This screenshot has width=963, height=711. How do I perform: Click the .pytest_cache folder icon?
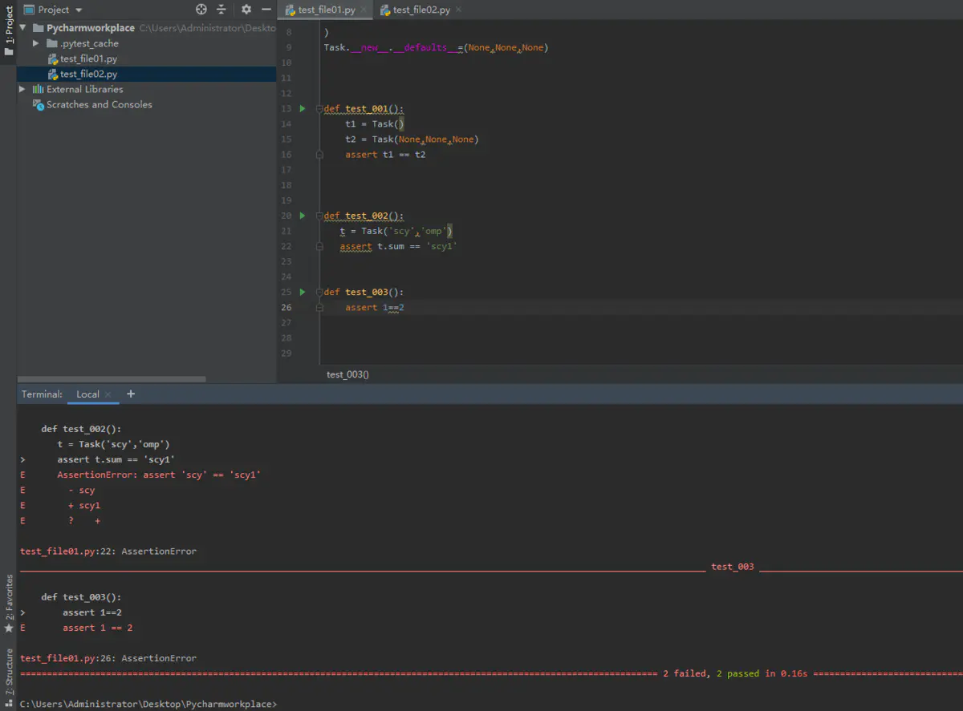click(52, 43)
